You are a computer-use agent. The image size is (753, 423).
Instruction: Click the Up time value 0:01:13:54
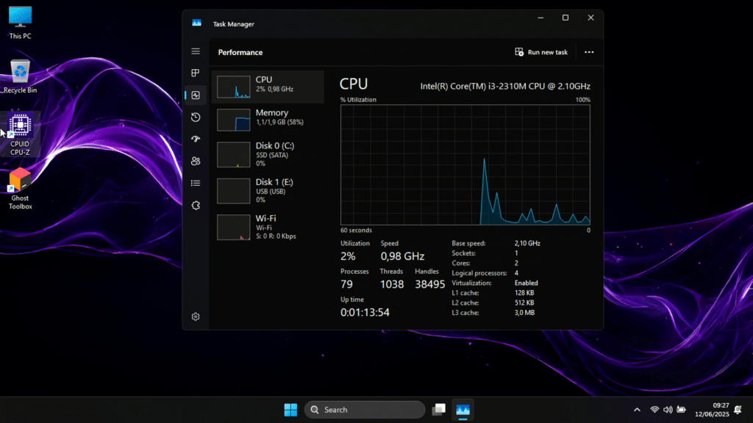click(x=365, y=312)
